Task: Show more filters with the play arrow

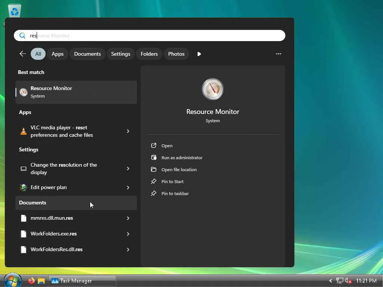Action: pyautogui.click(x=199, y=54)
